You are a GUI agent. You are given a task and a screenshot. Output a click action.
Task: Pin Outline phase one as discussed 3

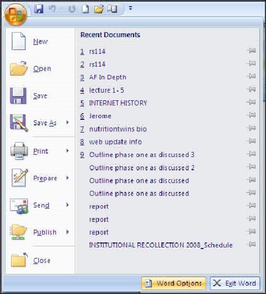pyautogui.click(x=251, y=154)
